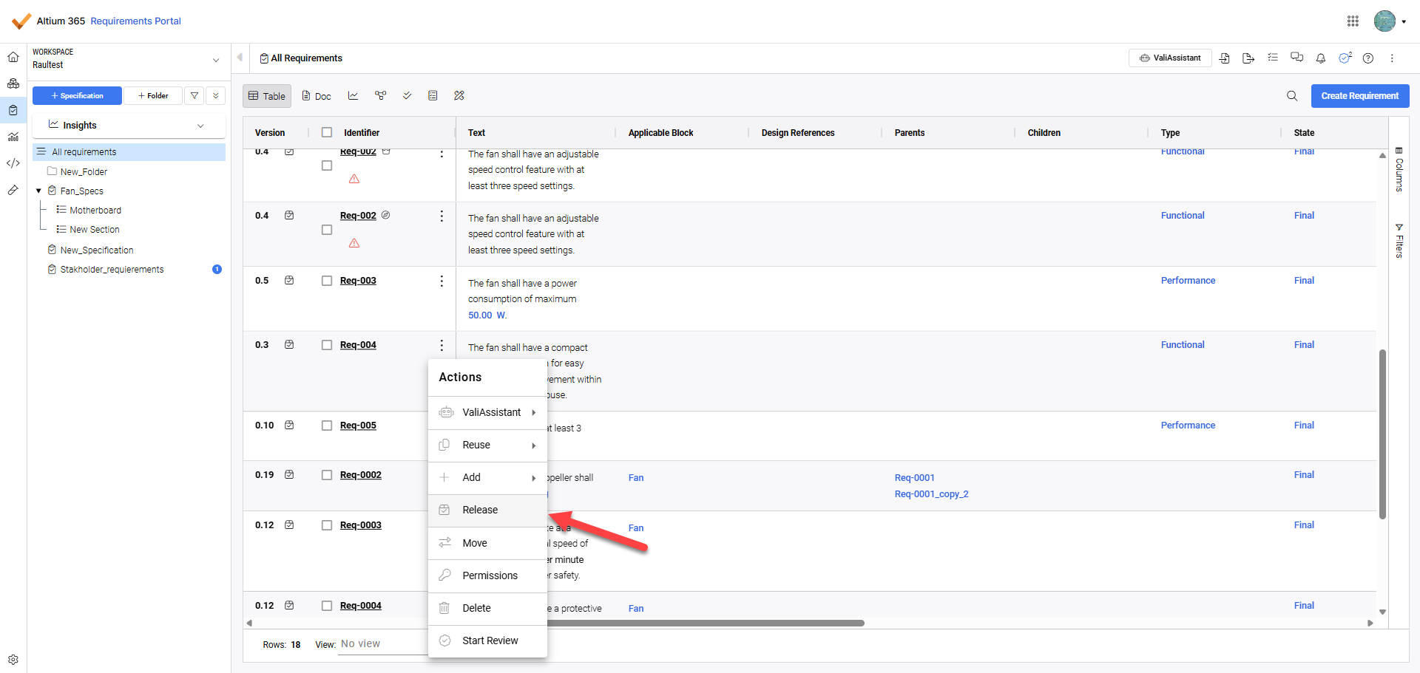The width and height of the screenshot is (1420, 673).
Task: Click the horizontal table scrollbar
Action: tap(703, 623)
